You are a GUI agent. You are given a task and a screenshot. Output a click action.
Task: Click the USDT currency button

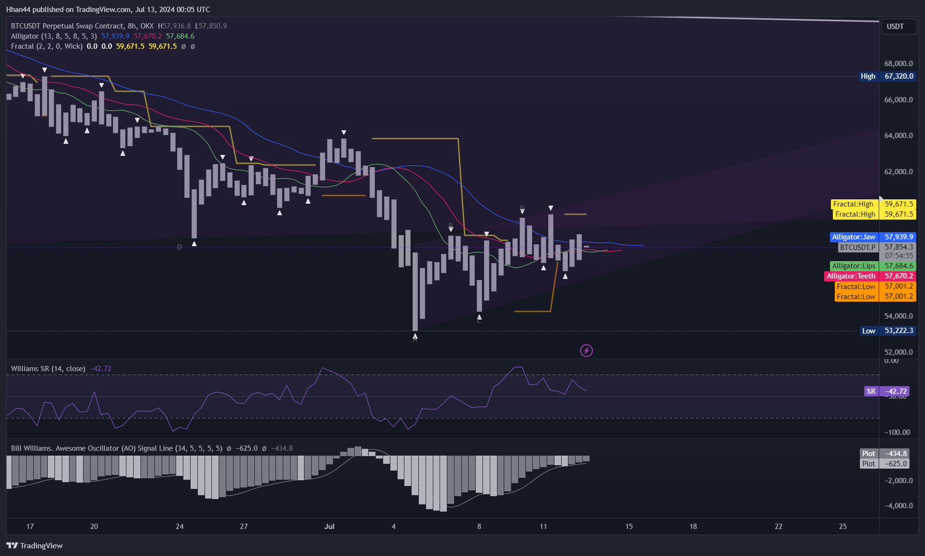[x=898, y=27]
